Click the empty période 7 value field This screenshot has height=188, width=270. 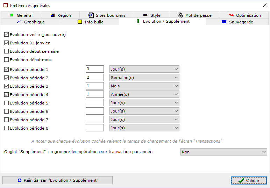(95, 120)
